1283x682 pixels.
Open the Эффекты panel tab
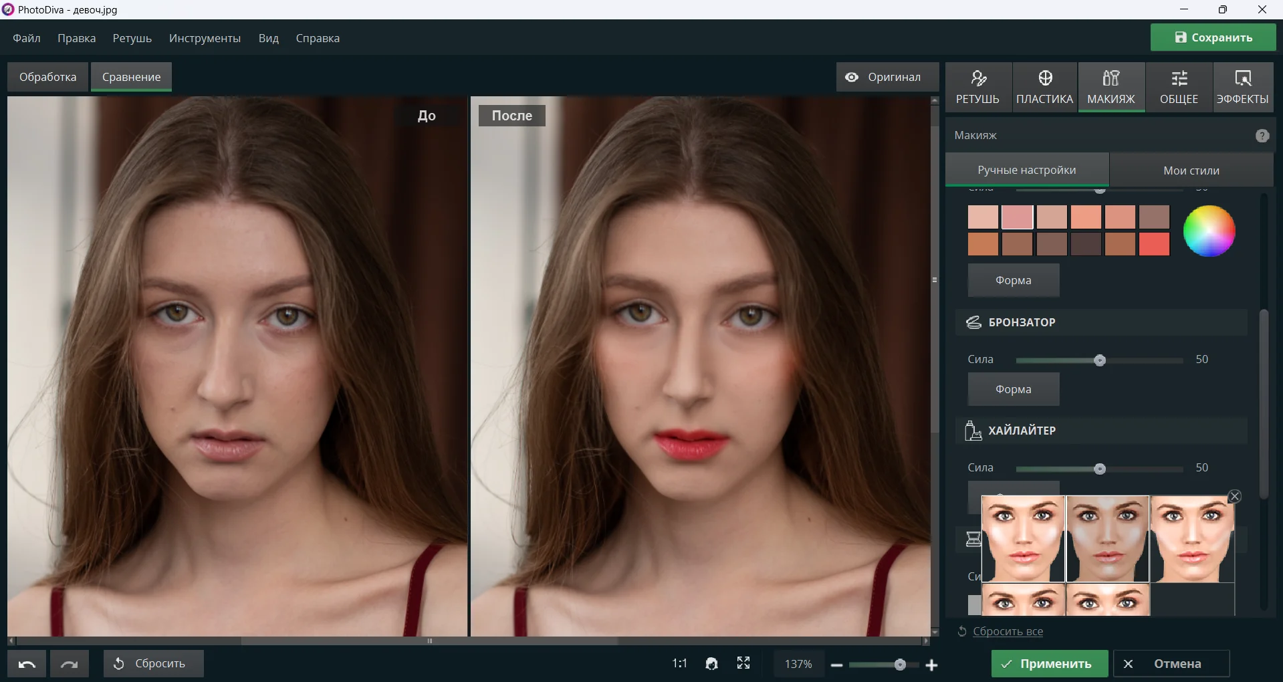coord(1242,87)
